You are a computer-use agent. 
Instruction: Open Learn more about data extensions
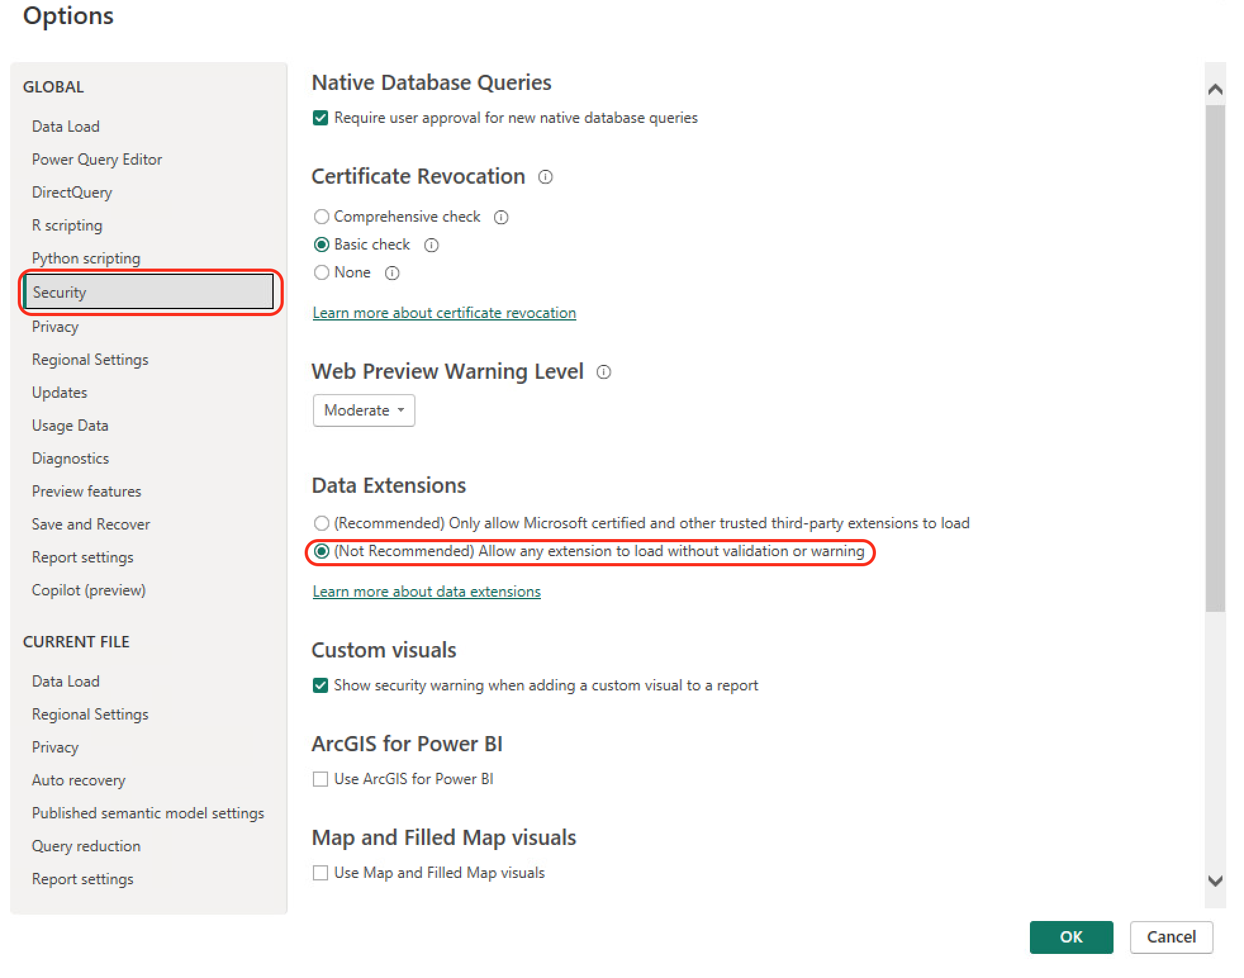click(426, 591)
